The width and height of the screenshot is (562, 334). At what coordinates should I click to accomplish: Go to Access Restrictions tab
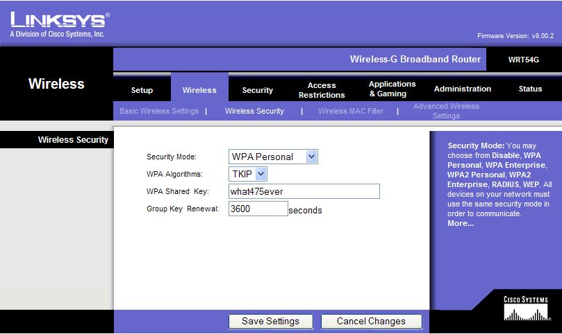(322, 90)
